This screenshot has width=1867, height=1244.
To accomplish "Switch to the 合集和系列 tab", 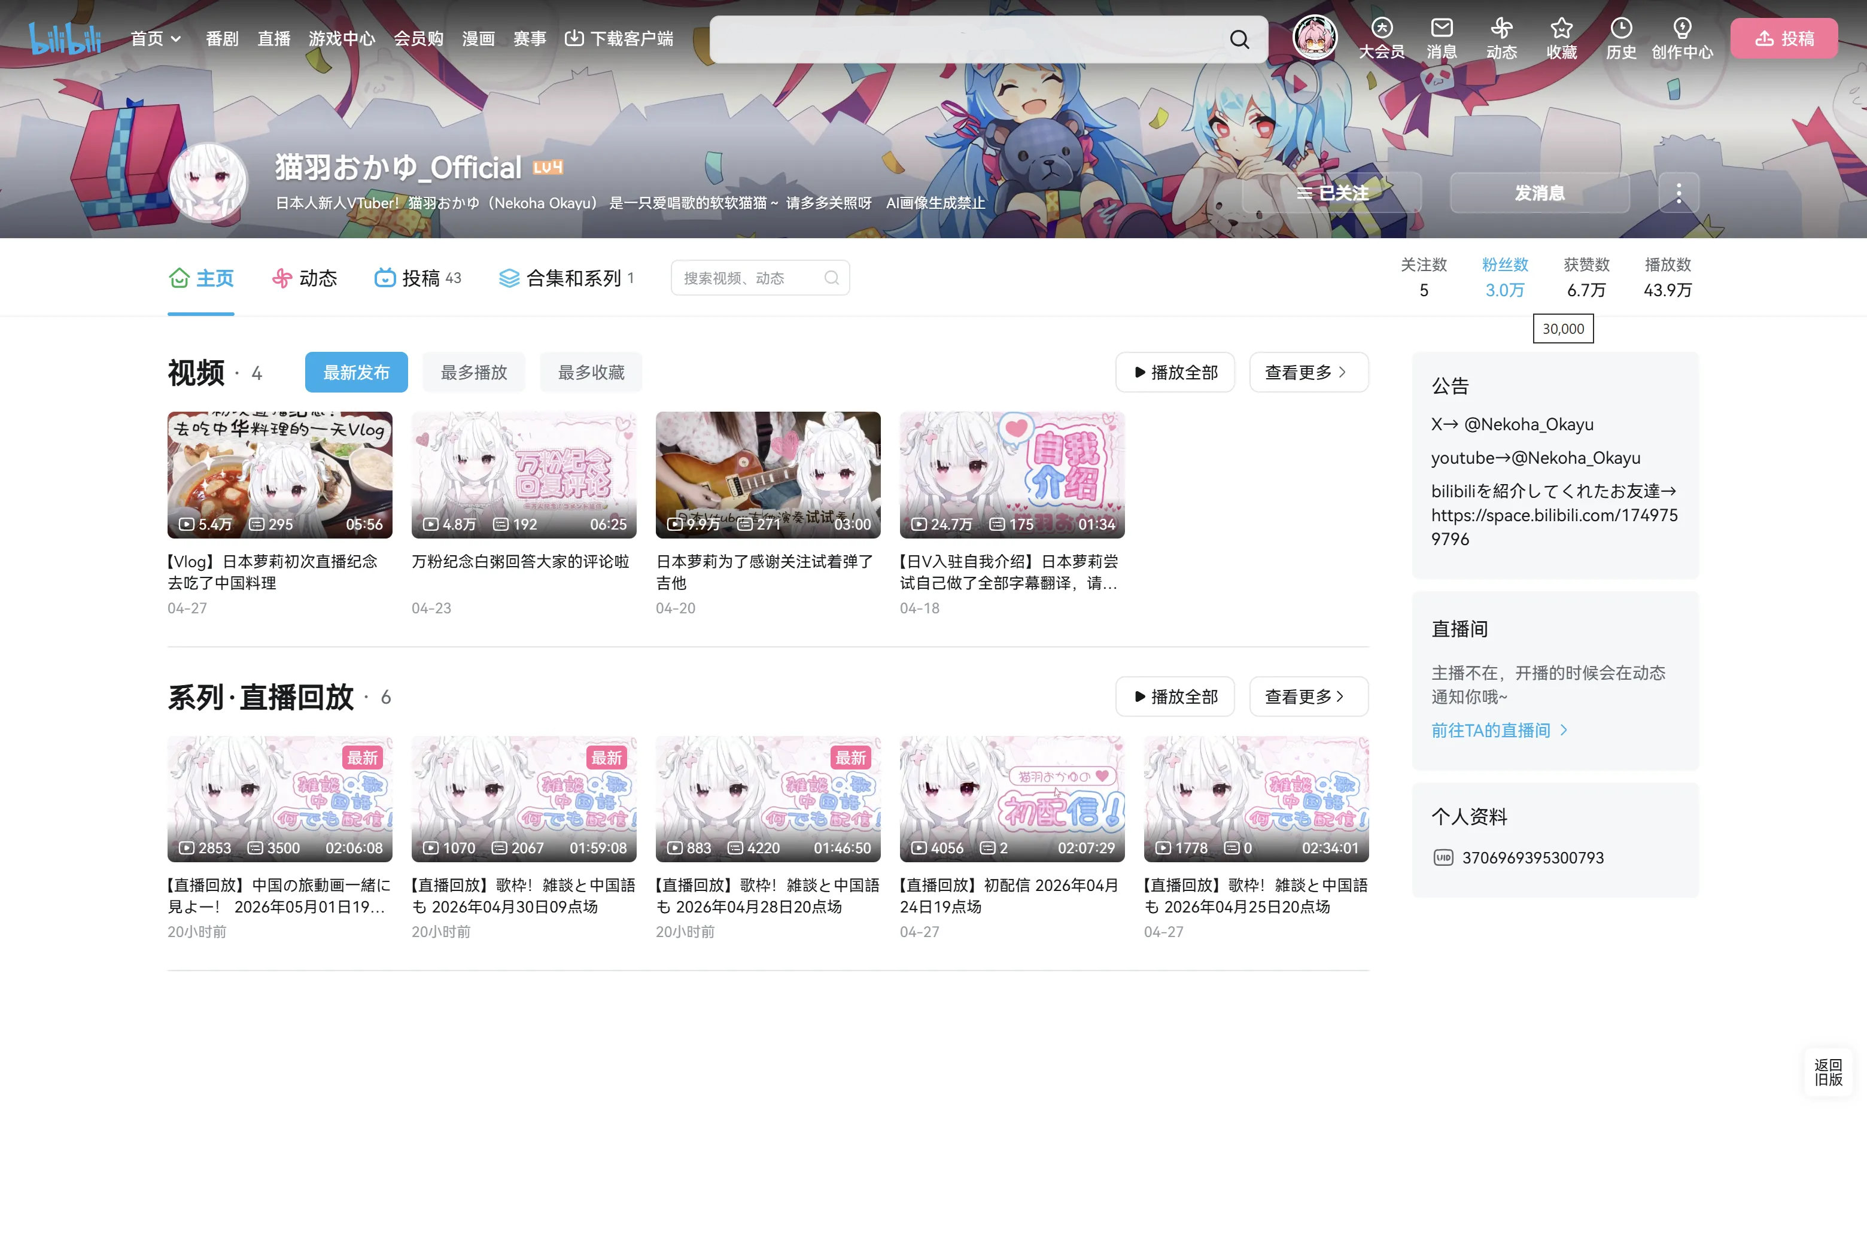I will (x=565, y=278).
